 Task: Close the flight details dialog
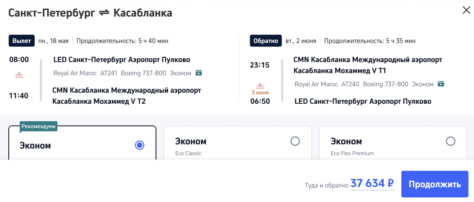466,10
